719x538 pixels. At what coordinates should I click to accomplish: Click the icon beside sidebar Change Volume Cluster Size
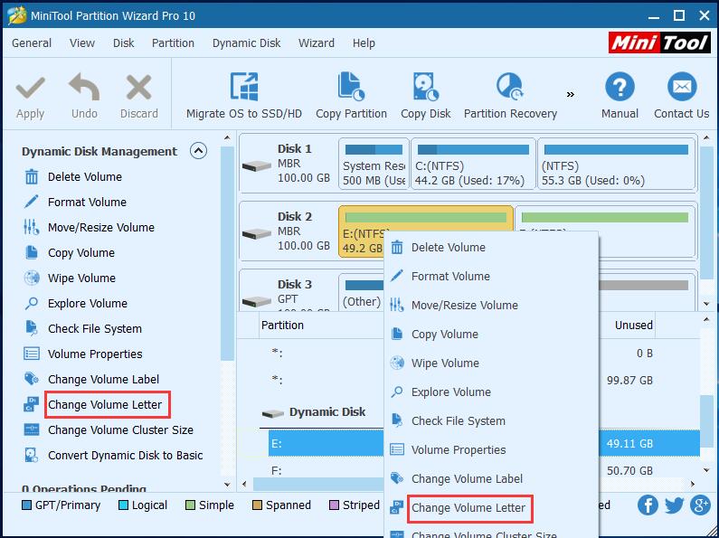pos(31,429)
